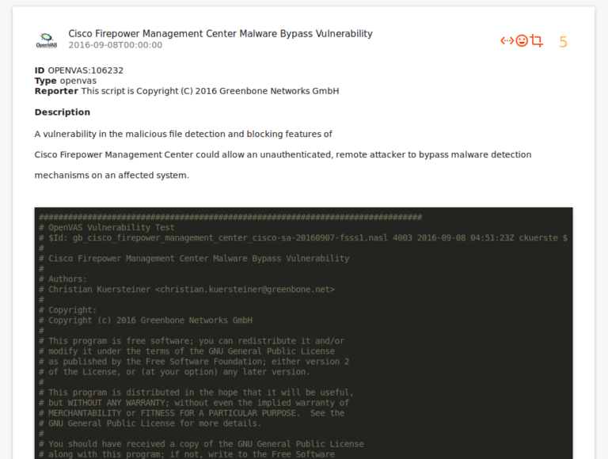Click the christian.kuersteiner@greenbone.net email in code
The image size is (608, 459).
245,290
